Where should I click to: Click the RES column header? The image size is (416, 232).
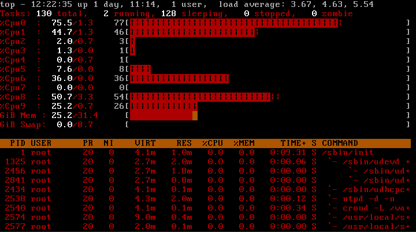[184, 143]
